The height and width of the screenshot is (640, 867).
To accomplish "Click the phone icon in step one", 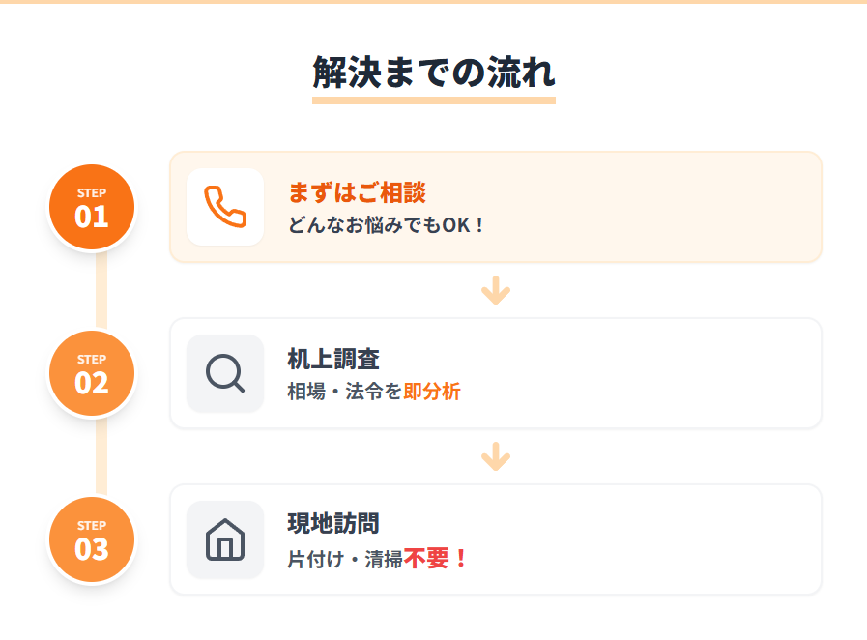I will pyautogui.click(x=225, y=207).
